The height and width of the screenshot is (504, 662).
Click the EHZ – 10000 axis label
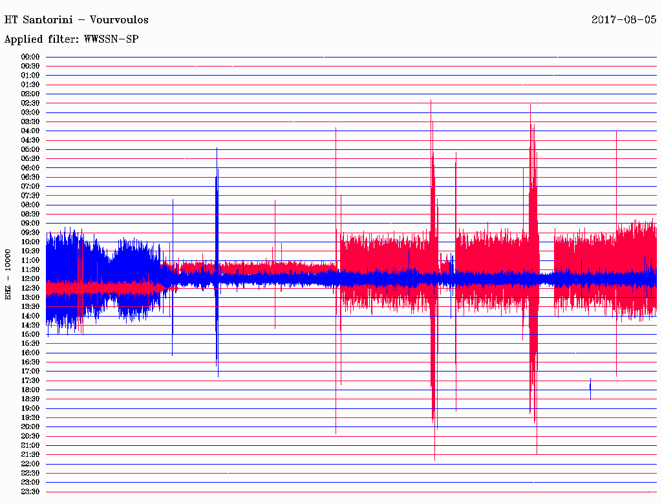point(8,275)
